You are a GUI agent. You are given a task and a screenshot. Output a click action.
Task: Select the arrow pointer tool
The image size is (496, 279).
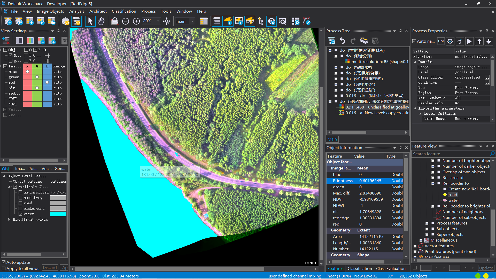click(90, 21)
